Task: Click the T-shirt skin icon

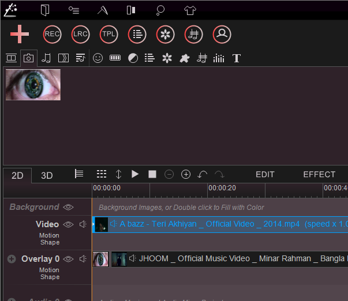Action: click(190, 10)
